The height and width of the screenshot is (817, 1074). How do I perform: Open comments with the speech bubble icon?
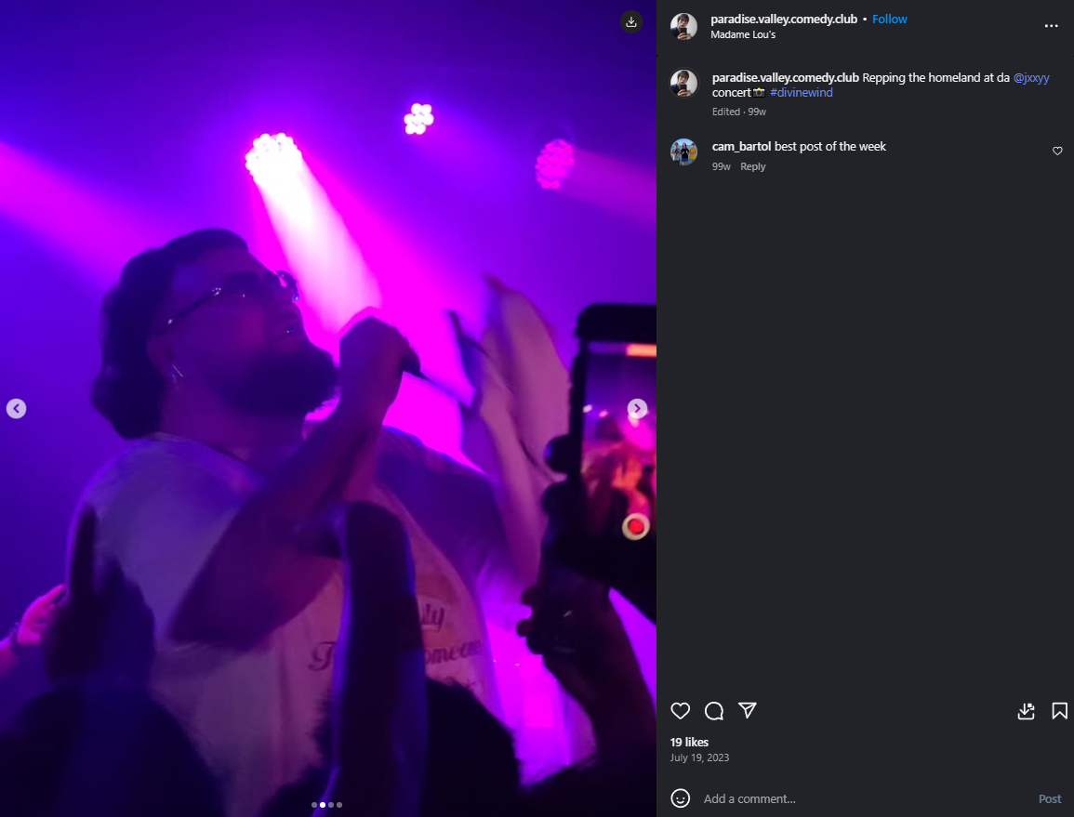(x=714, y=711)
